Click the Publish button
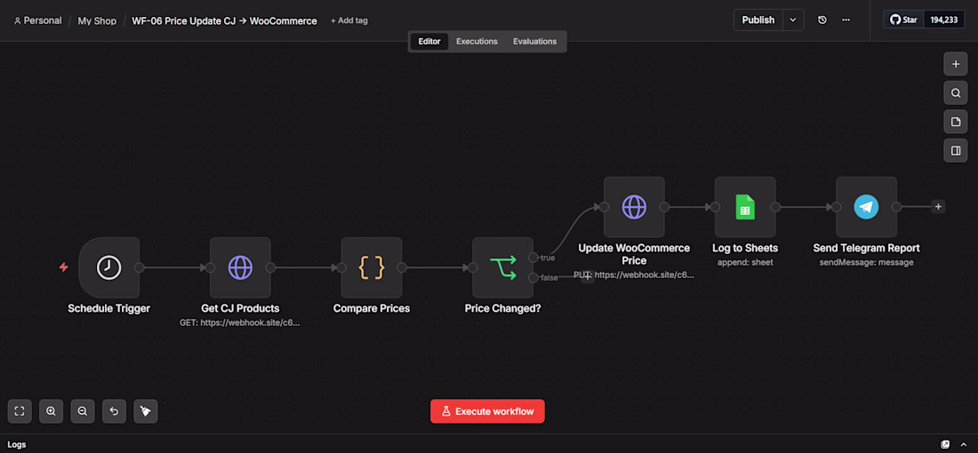The width and height of the screenshot is (978, 453). click(758, 20)
